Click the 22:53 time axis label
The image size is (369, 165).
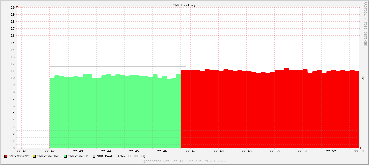359,151
